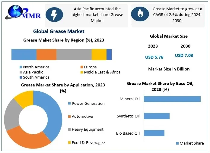Screen dimensions: 210x153
Task: Click the Global Grease Market title
Action: [x=59, y=31]
